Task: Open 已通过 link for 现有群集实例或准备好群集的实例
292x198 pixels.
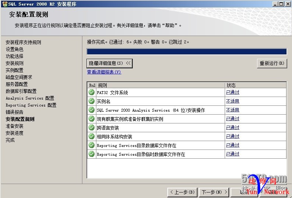Action: [232, 119]
